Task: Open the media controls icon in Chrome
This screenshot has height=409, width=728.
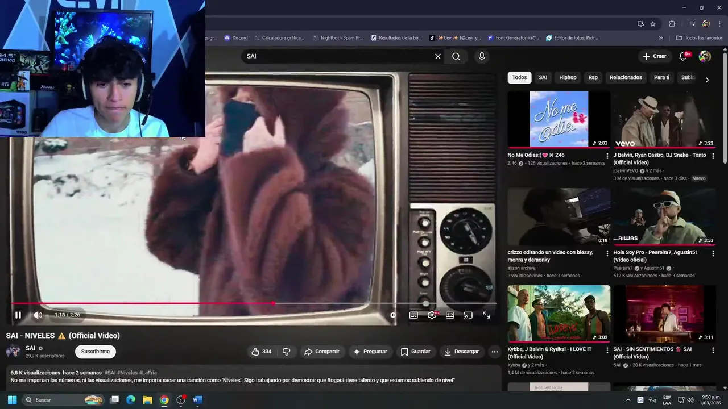Action: click(692, 24)
